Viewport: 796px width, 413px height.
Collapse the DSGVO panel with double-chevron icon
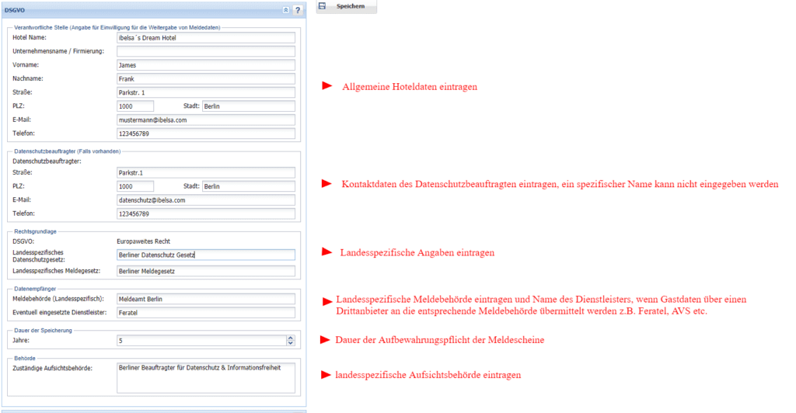tap(286, 9)
